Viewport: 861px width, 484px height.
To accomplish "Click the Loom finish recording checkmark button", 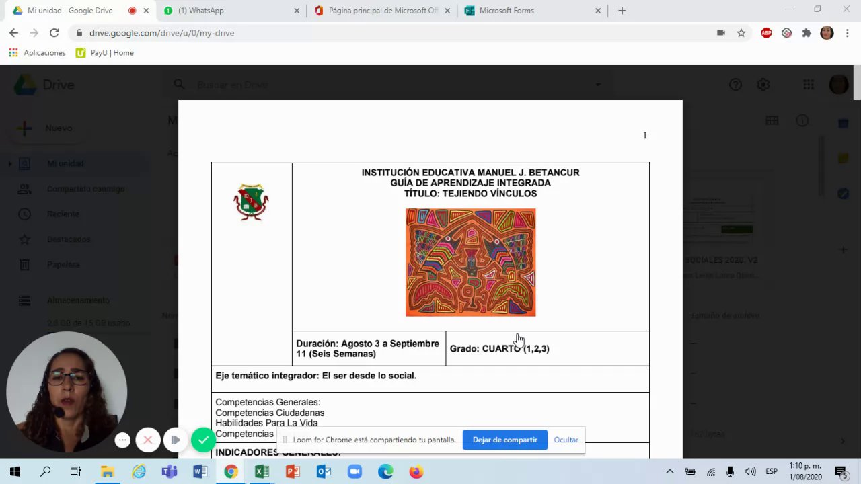I will (x=203, y=440).
